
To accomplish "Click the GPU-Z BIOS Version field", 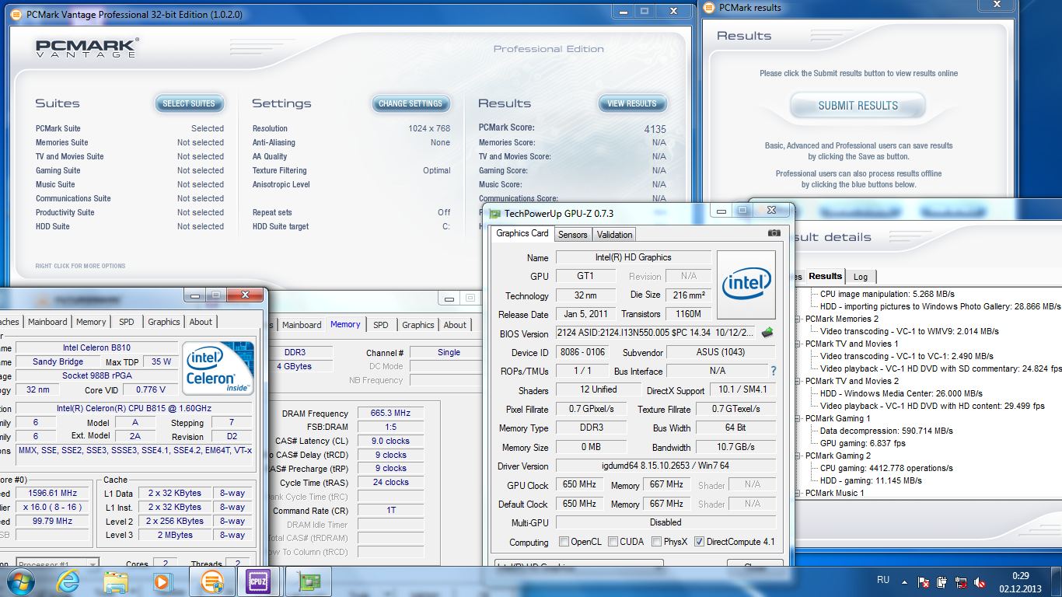I will (656, 333).
